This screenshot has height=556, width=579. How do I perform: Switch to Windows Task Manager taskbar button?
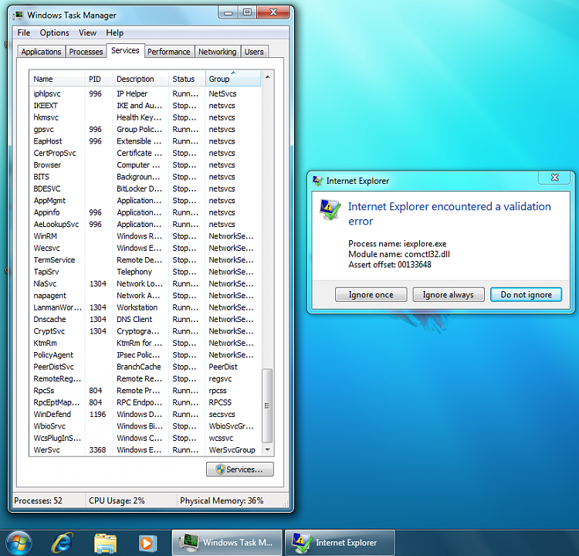click(227, 543)
